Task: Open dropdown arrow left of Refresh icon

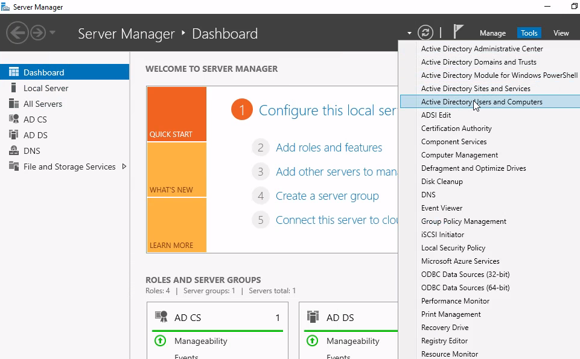Action: pyautogui.click(x=409, y=33)
